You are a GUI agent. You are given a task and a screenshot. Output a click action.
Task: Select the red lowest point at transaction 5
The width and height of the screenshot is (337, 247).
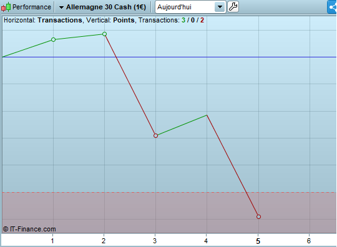(x=258, y=216)
